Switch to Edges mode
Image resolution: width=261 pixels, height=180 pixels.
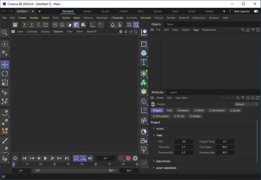62,25
